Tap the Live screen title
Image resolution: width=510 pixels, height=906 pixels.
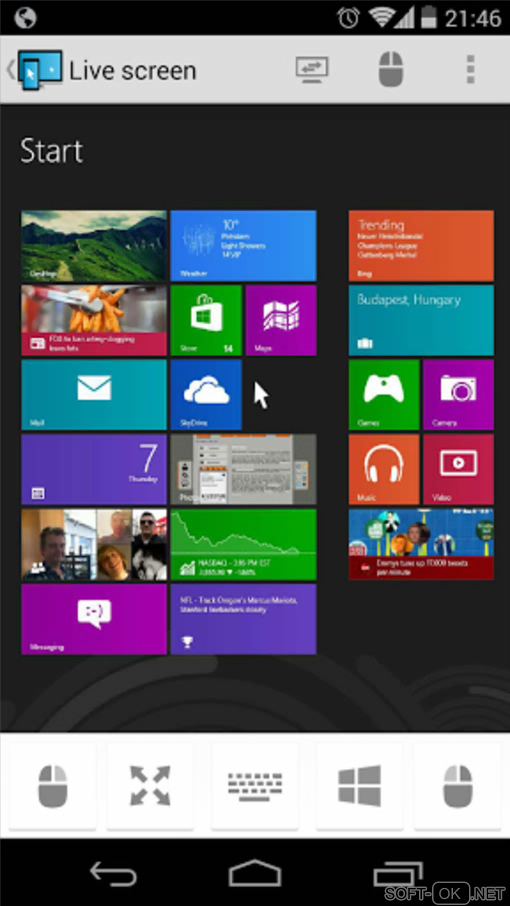pyautogui.click(x=132, y=70)
